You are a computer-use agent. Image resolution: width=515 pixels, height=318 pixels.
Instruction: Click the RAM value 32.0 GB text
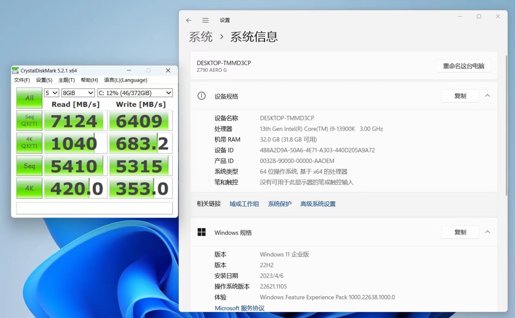coord(288,140)
